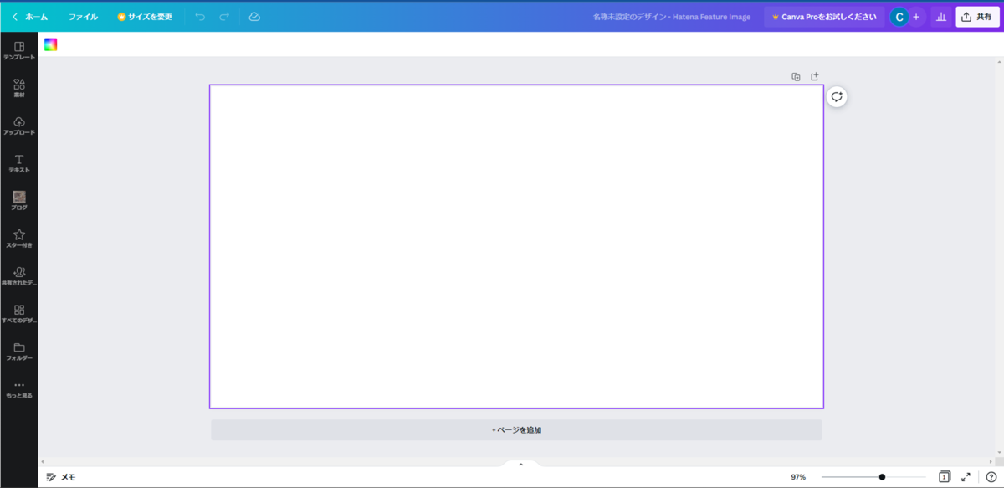1004x488 pixels.
Task: Open the Starred (スター付き) panel
Action: [19, 239]
